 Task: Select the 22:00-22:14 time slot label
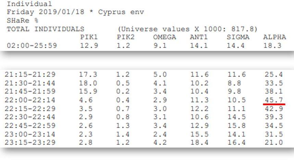30,100
